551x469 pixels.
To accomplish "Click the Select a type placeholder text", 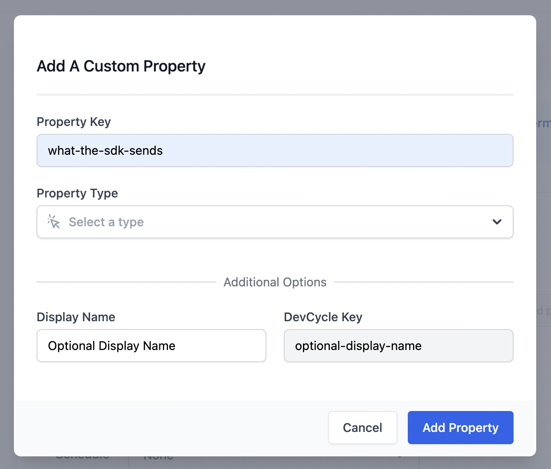I will [x=106, y=222].
